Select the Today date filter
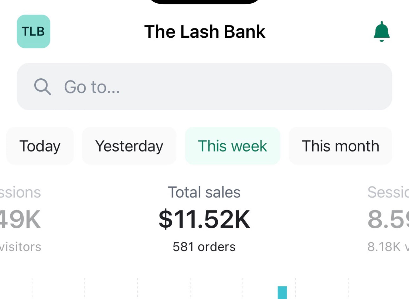 click(40, 146)
